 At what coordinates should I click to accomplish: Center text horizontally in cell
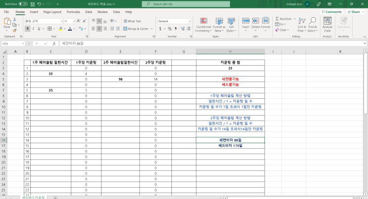(x=99, y=29)
